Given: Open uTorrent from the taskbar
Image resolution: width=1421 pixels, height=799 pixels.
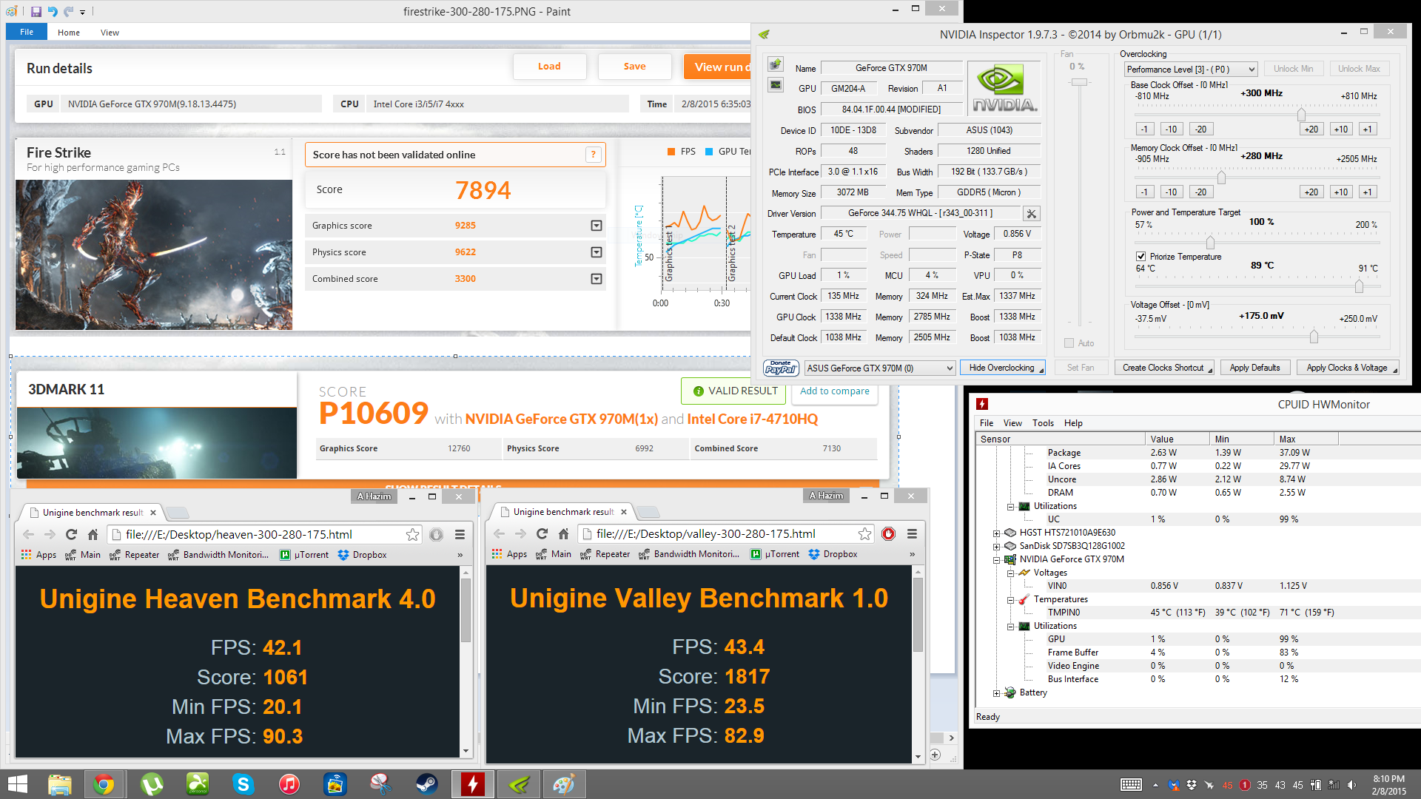Looking at the screenshot, I should pyautogui.click(x=151, y=784).
